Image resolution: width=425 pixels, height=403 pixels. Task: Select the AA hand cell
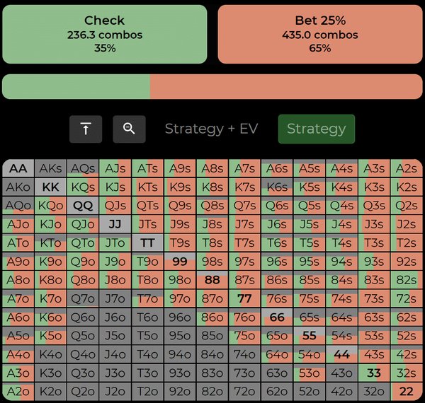18,168
